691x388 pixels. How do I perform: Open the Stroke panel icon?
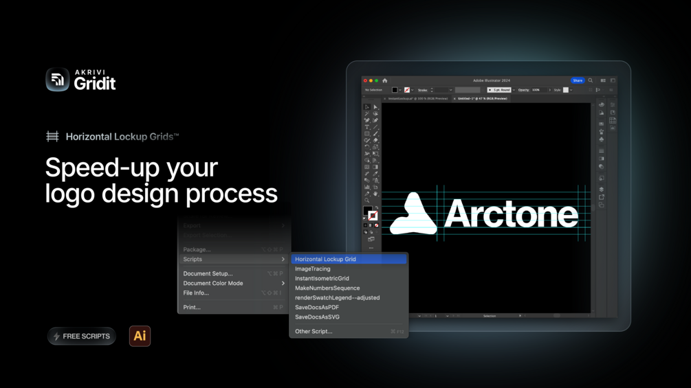pos(602,151)
